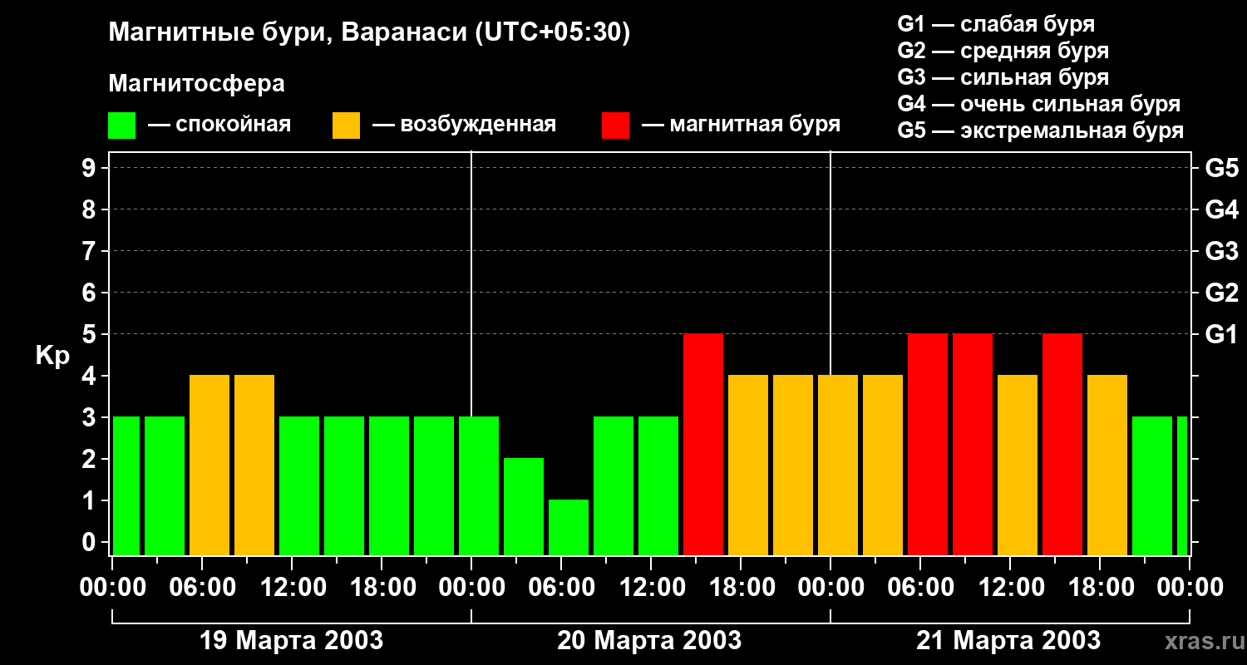Viewport: 1247px width, 665px height.
Task: Click the 'G4 — очень сильная буря' legend line
Action: coord(1039,104)
